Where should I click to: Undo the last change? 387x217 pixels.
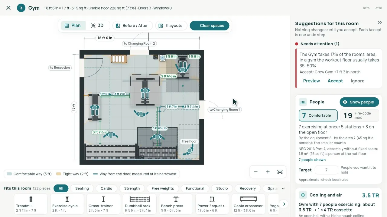(x=366, y=8)
